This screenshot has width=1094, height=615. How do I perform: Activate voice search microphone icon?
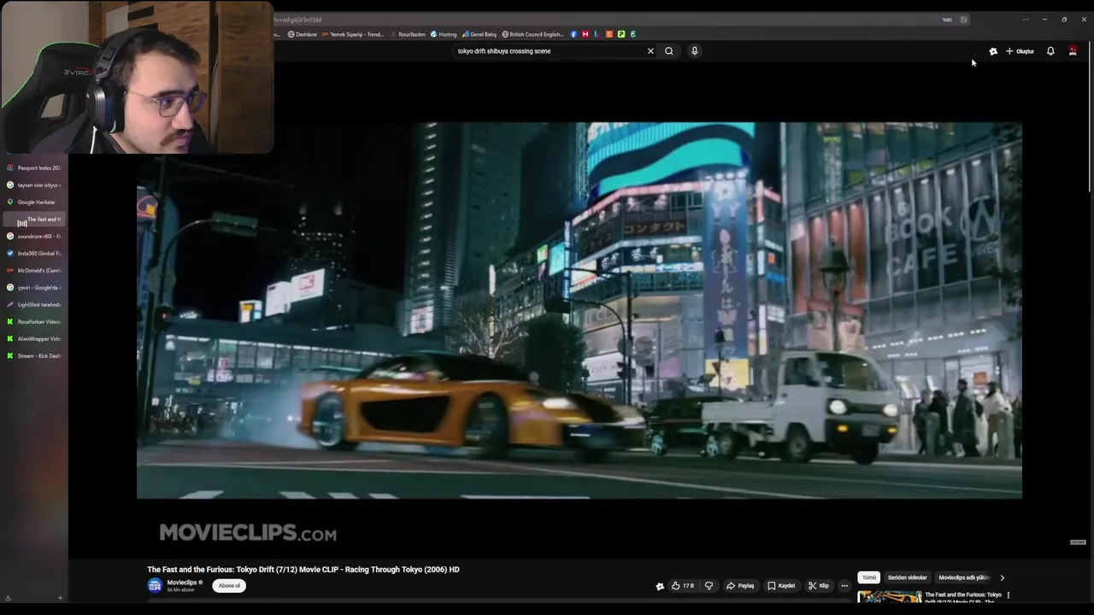coord(694,51)
